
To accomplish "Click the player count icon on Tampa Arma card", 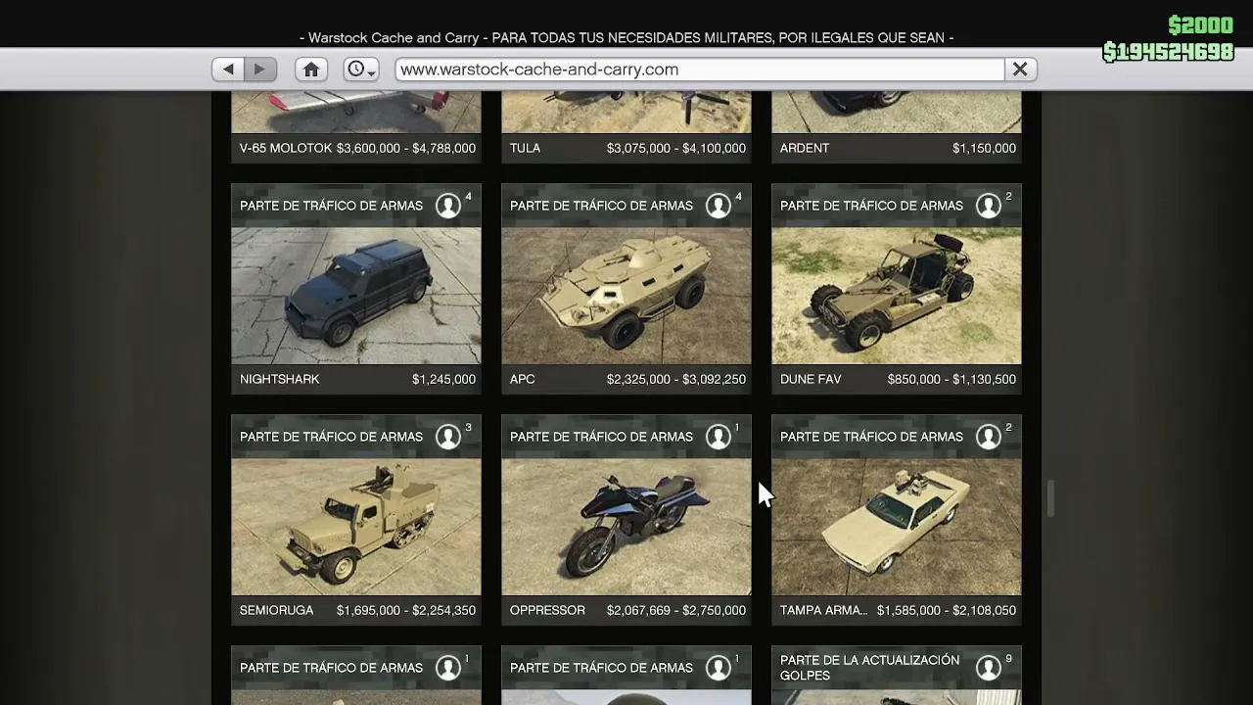I will [x=989, y=437].
